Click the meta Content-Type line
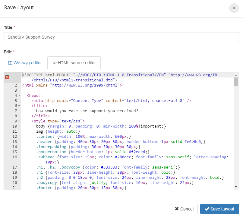 click(x=112, y=100)
